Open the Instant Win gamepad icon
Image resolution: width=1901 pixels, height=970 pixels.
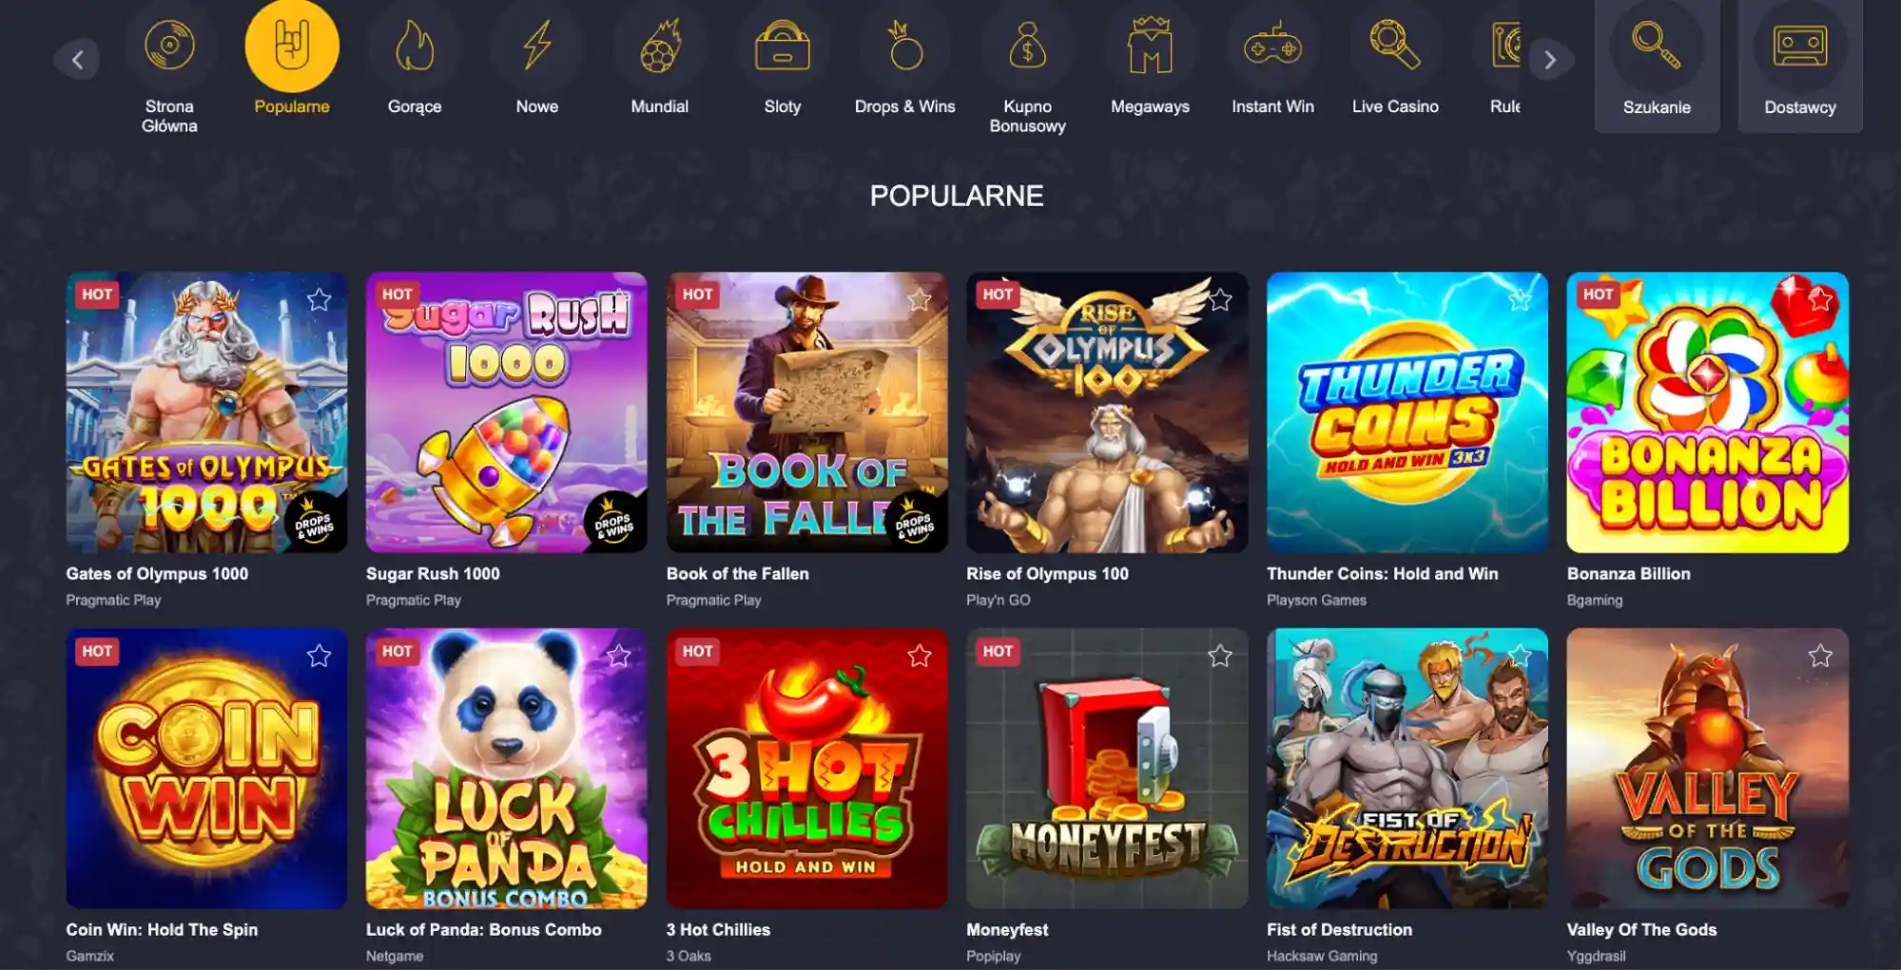tap(1272, 47)
